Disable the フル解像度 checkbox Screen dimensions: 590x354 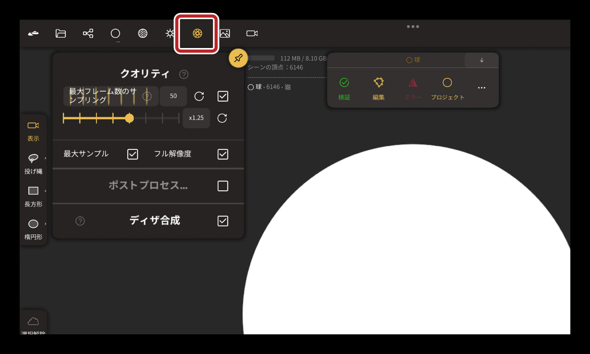(x=223, y=154)
